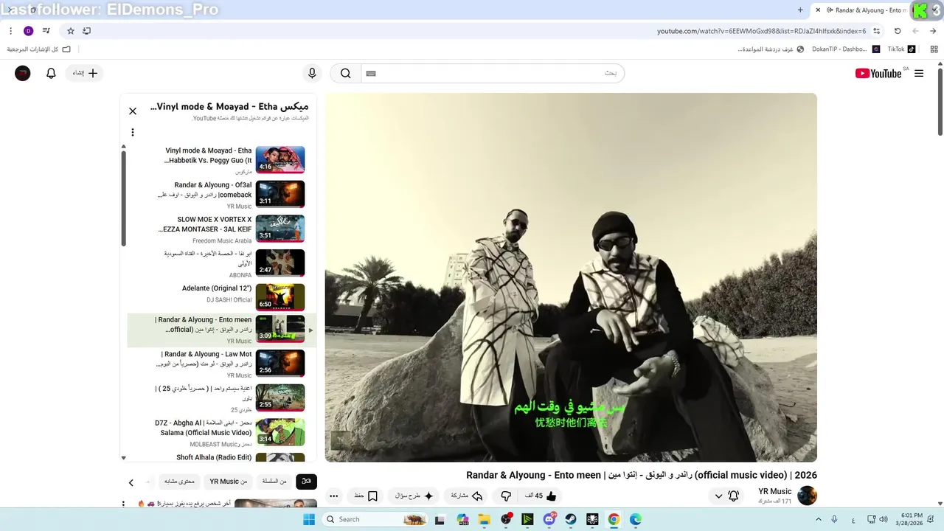
Task: Show more filter chips with arrow
Action: tap(131, 482)
